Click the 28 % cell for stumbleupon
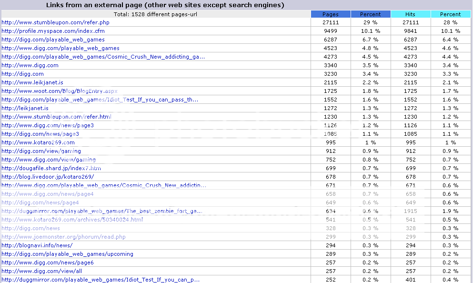The width and height of the screenshot is (473, 283). coord(451,22)
